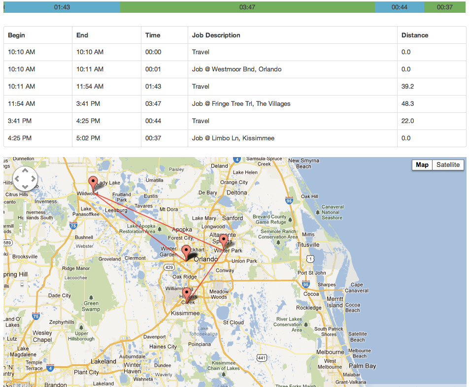Click the 22.0 distance value
Image resolution: width=470 pixels, height=387 pixels.
point(407,121)
